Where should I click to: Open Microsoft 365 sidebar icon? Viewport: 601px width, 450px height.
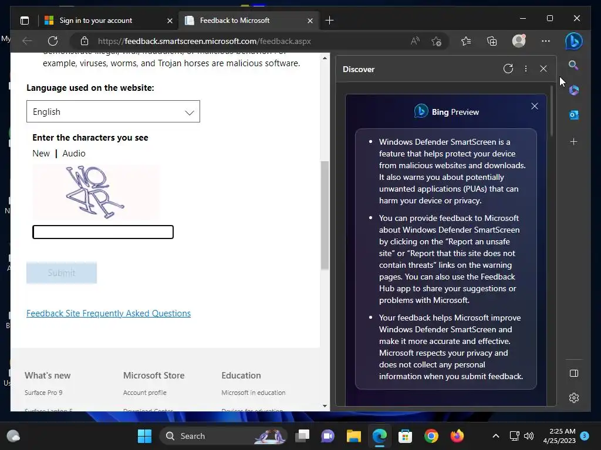(574, 90)
